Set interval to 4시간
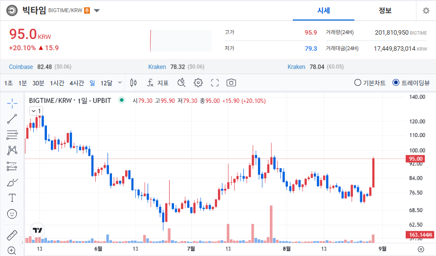 click(x=77, y=83)
